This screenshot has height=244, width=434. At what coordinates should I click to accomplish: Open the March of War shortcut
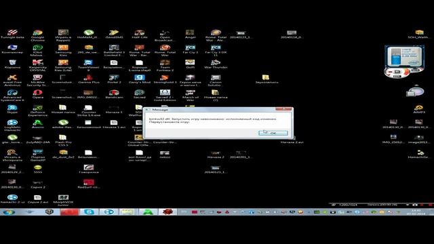(x=190, y=96)
